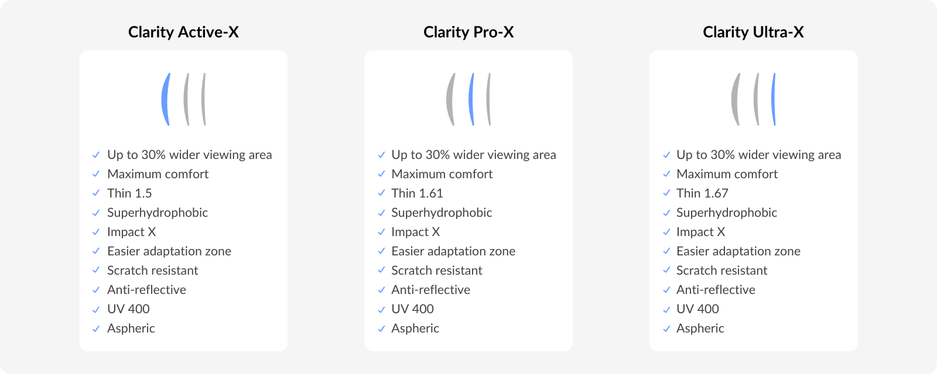
Task: Click the blue thin lens in Ultra-X card
Action: point(774,99)
